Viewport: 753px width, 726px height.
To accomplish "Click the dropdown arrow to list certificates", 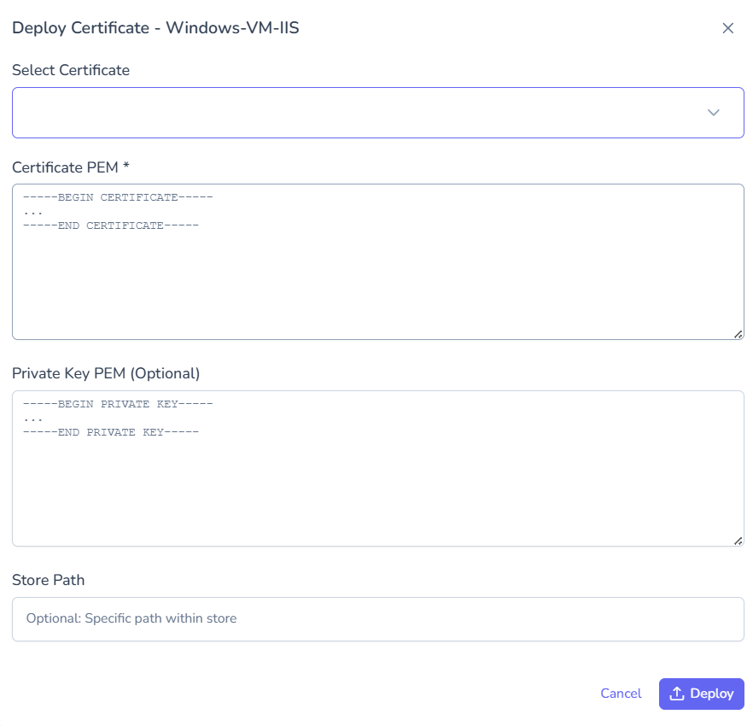I will click(713, 112).
